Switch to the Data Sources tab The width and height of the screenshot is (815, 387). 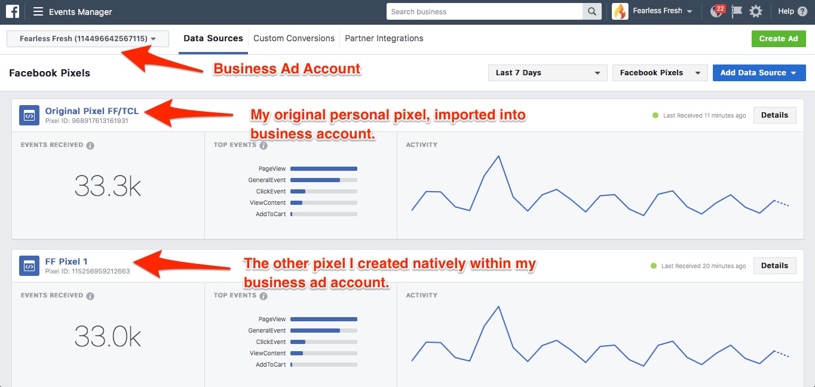point(213,38)
